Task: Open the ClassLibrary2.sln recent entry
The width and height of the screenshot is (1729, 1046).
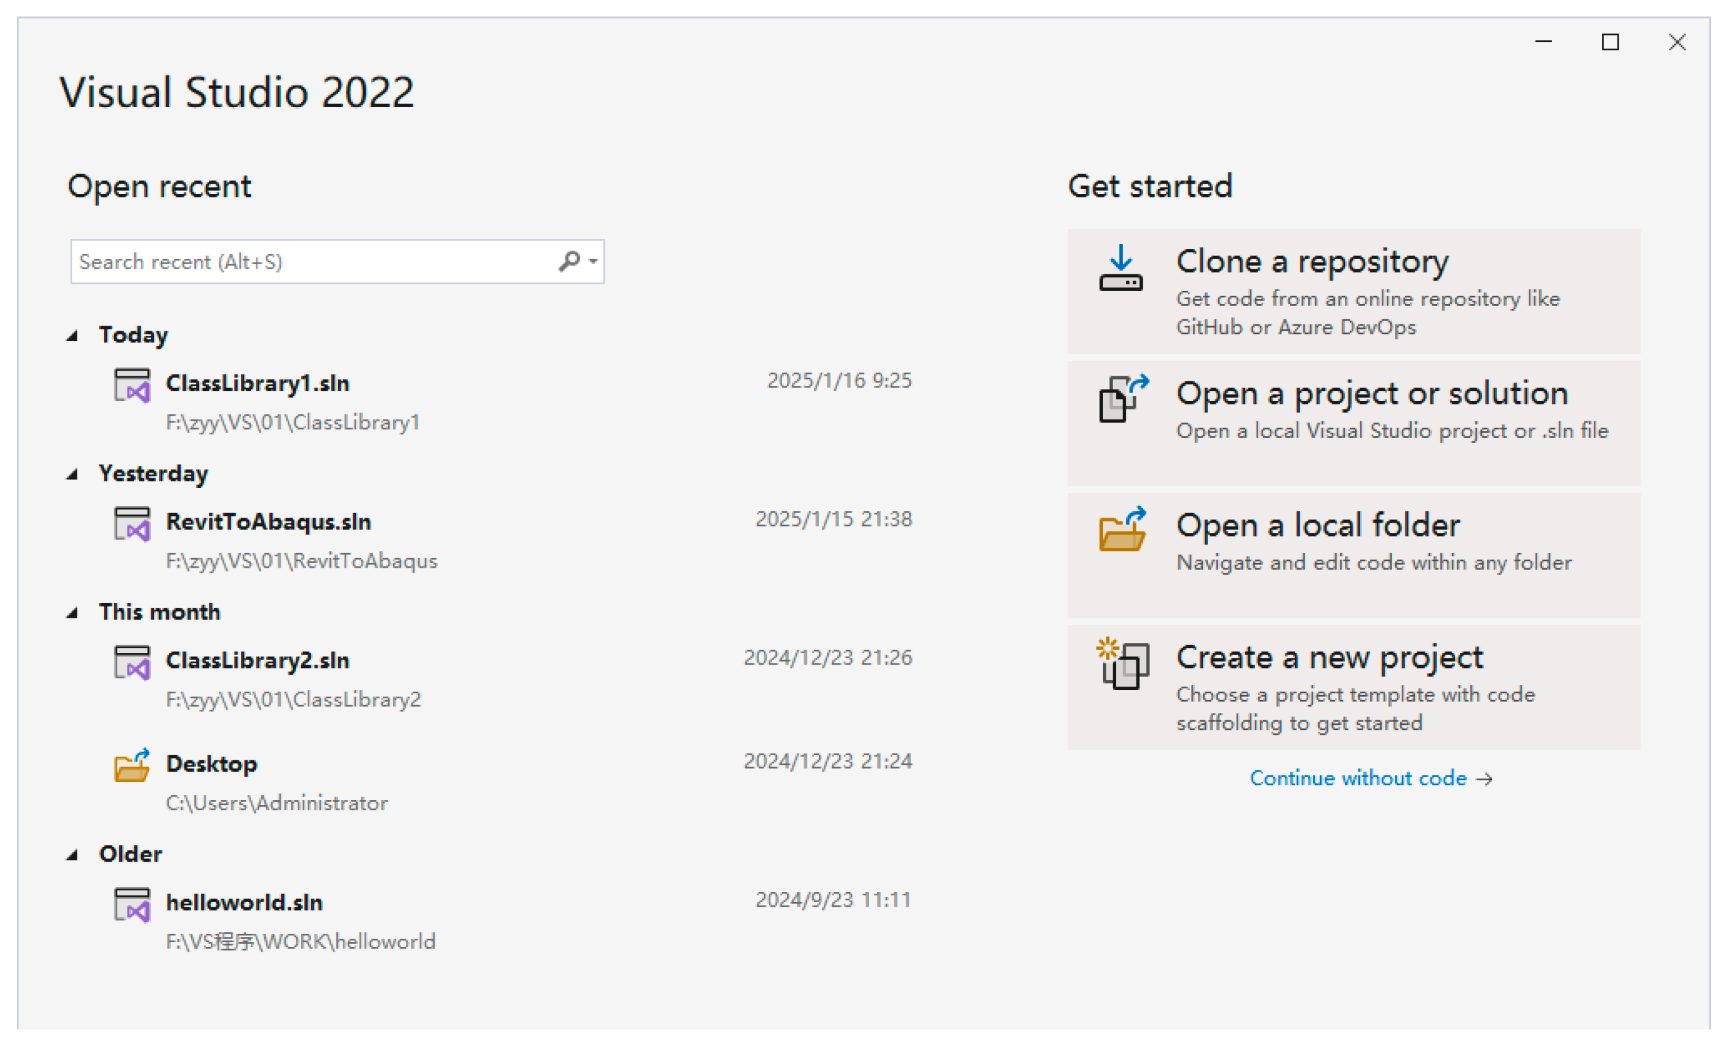Action: point(257,660)
